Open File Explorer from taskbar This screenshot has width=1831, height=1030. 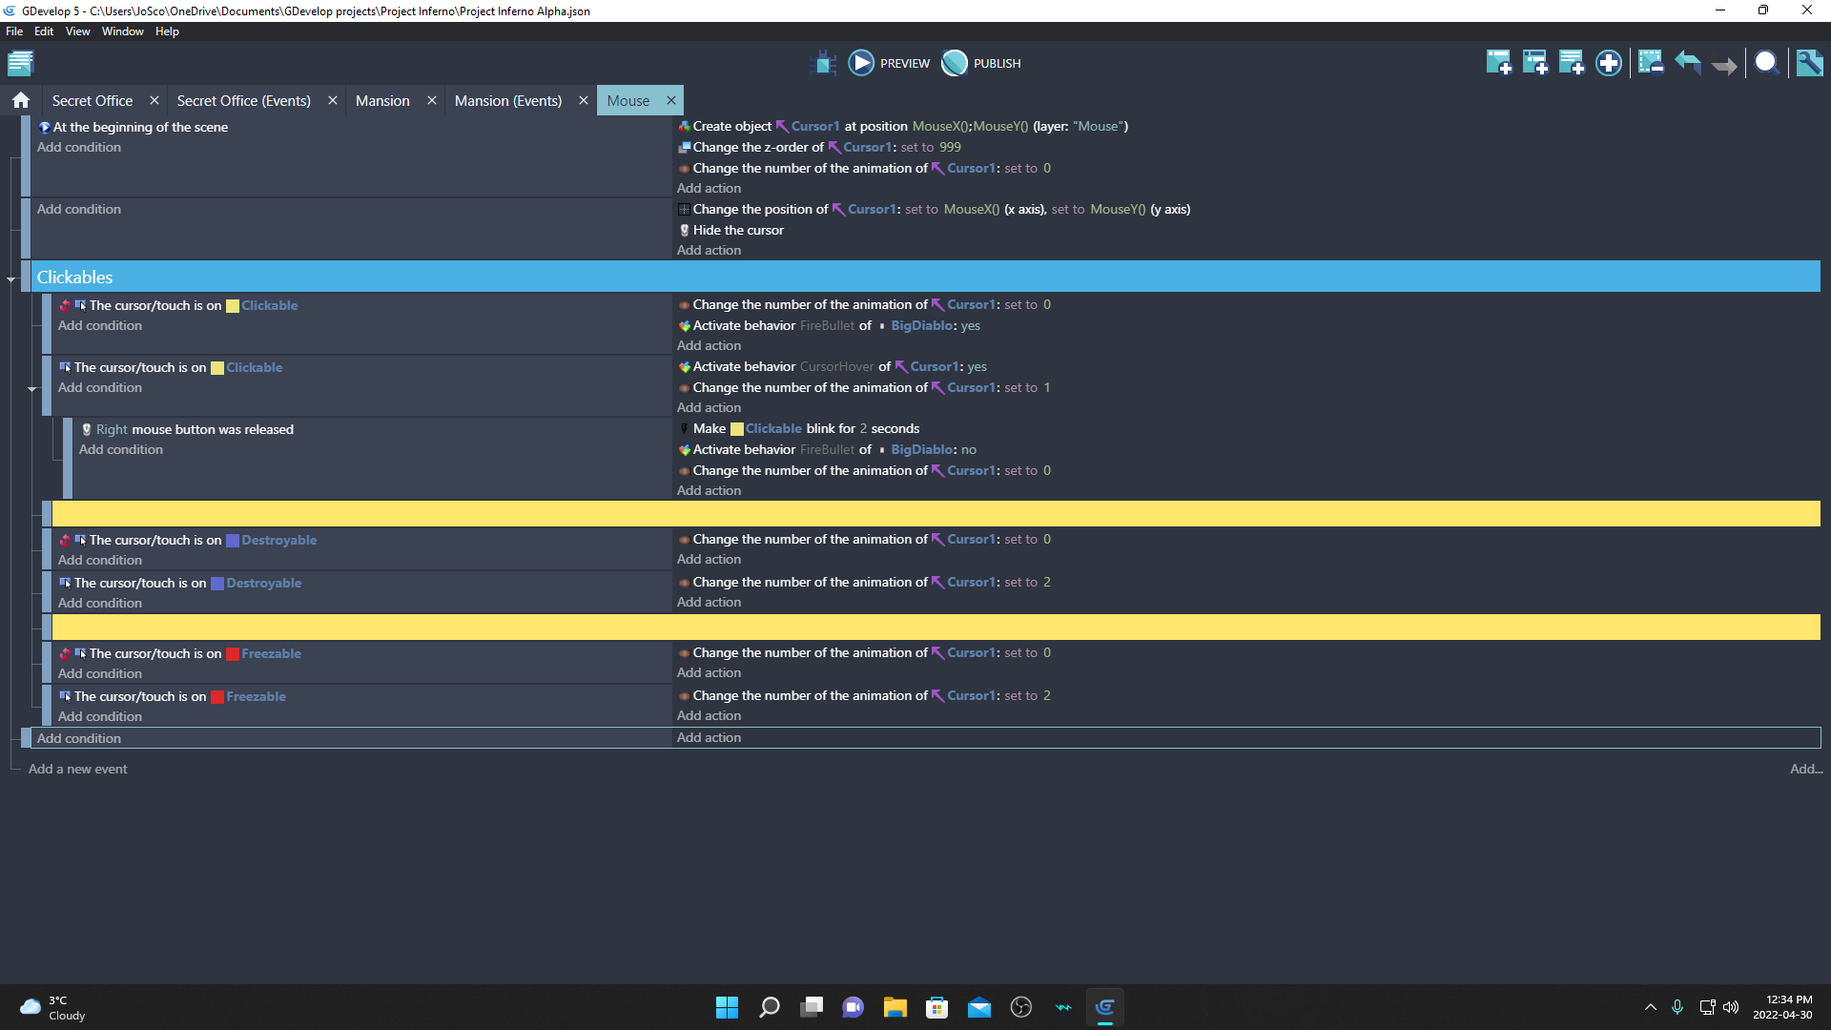(895, 1007)
